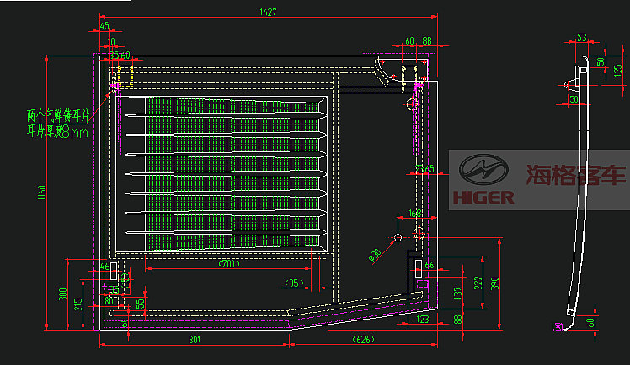This screenshot has height=365, width=630.
Task: Click the 215 vertical dimension text
Action: tap(78, 303)
